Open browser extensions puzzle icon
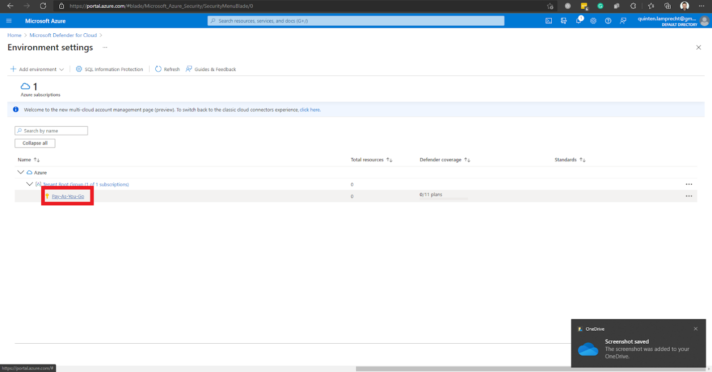 click(633, 6)
